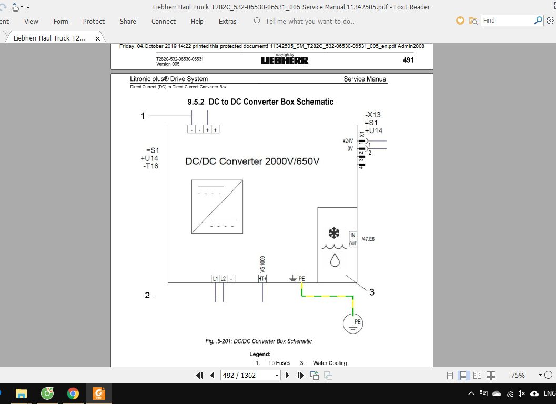Click the ENG language indicator
The image size is (556, 404).
(x=549, y=393)
